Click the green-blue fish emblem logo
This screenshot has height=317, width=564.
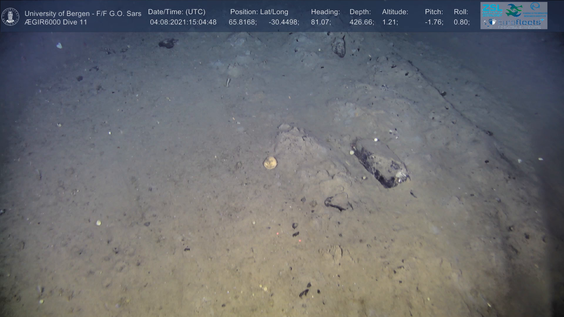tap(514, 10)
